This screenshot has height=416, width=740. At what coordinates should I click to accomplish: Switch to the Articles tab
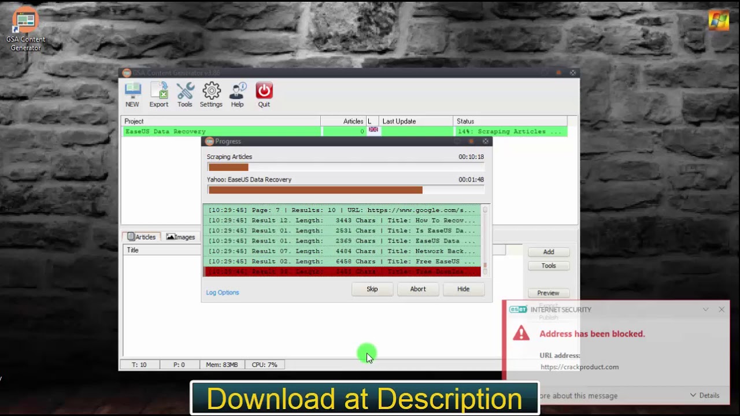click(x=142, y=237)
